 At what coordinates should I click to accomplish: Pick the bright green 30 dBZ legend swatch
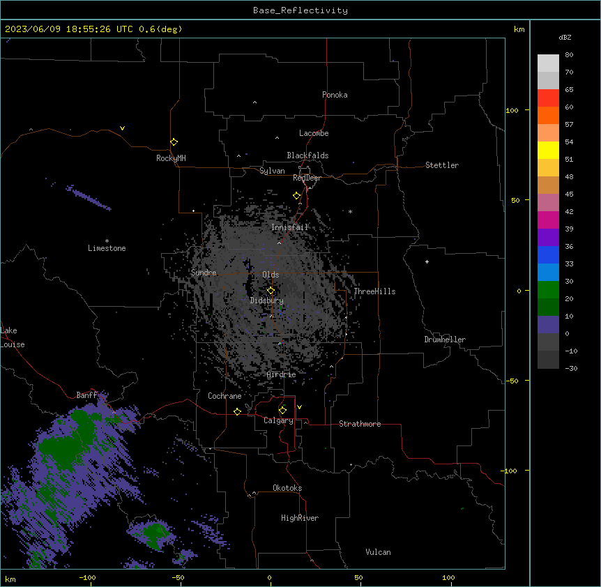click(x=548, y=290)
